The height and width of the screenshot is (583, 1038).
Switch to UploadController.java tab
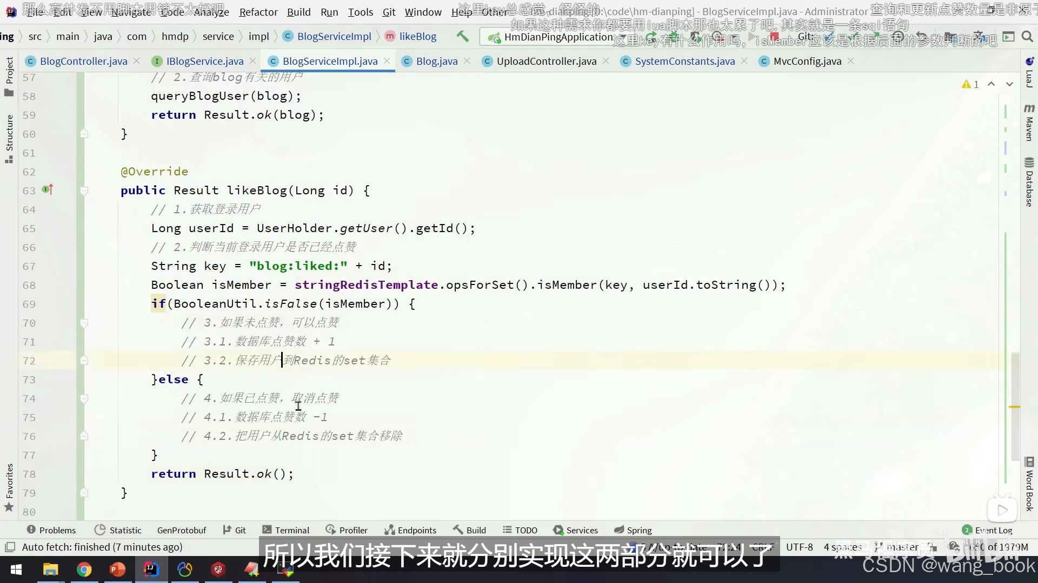[546, 61]
